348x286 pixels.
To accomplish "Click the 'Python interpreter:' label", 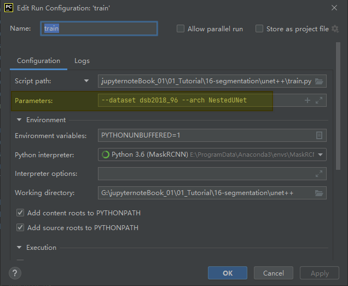I will 44,155.
